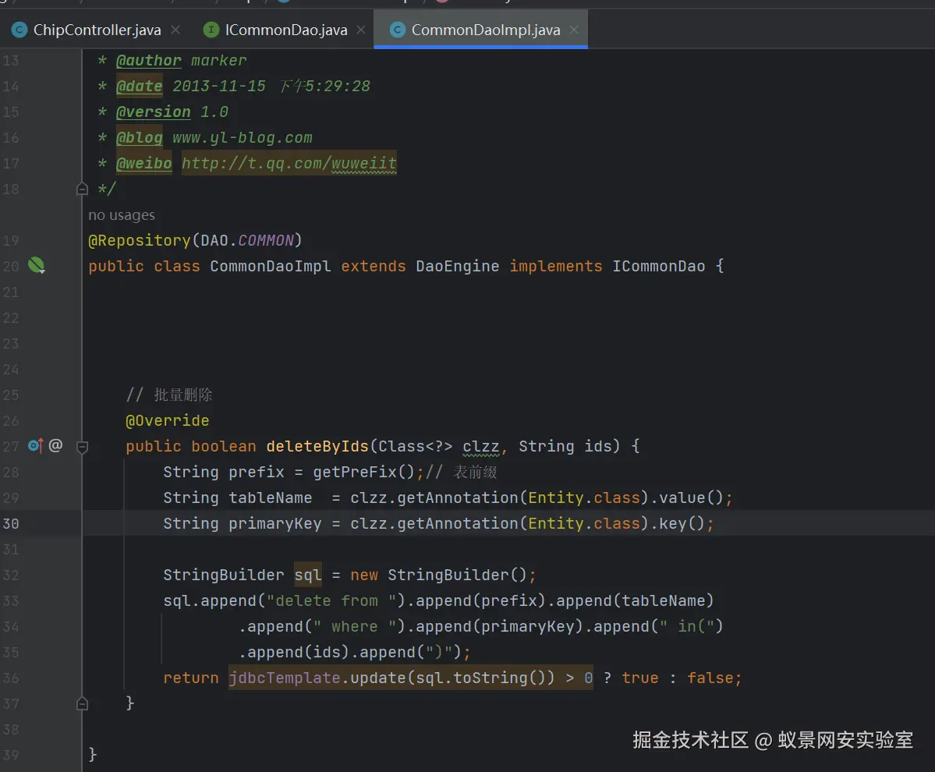The height and width of the screenshot is (772, 935).
Task: Click the COMMON constant in @Repository
Action: tap(266, 240)
